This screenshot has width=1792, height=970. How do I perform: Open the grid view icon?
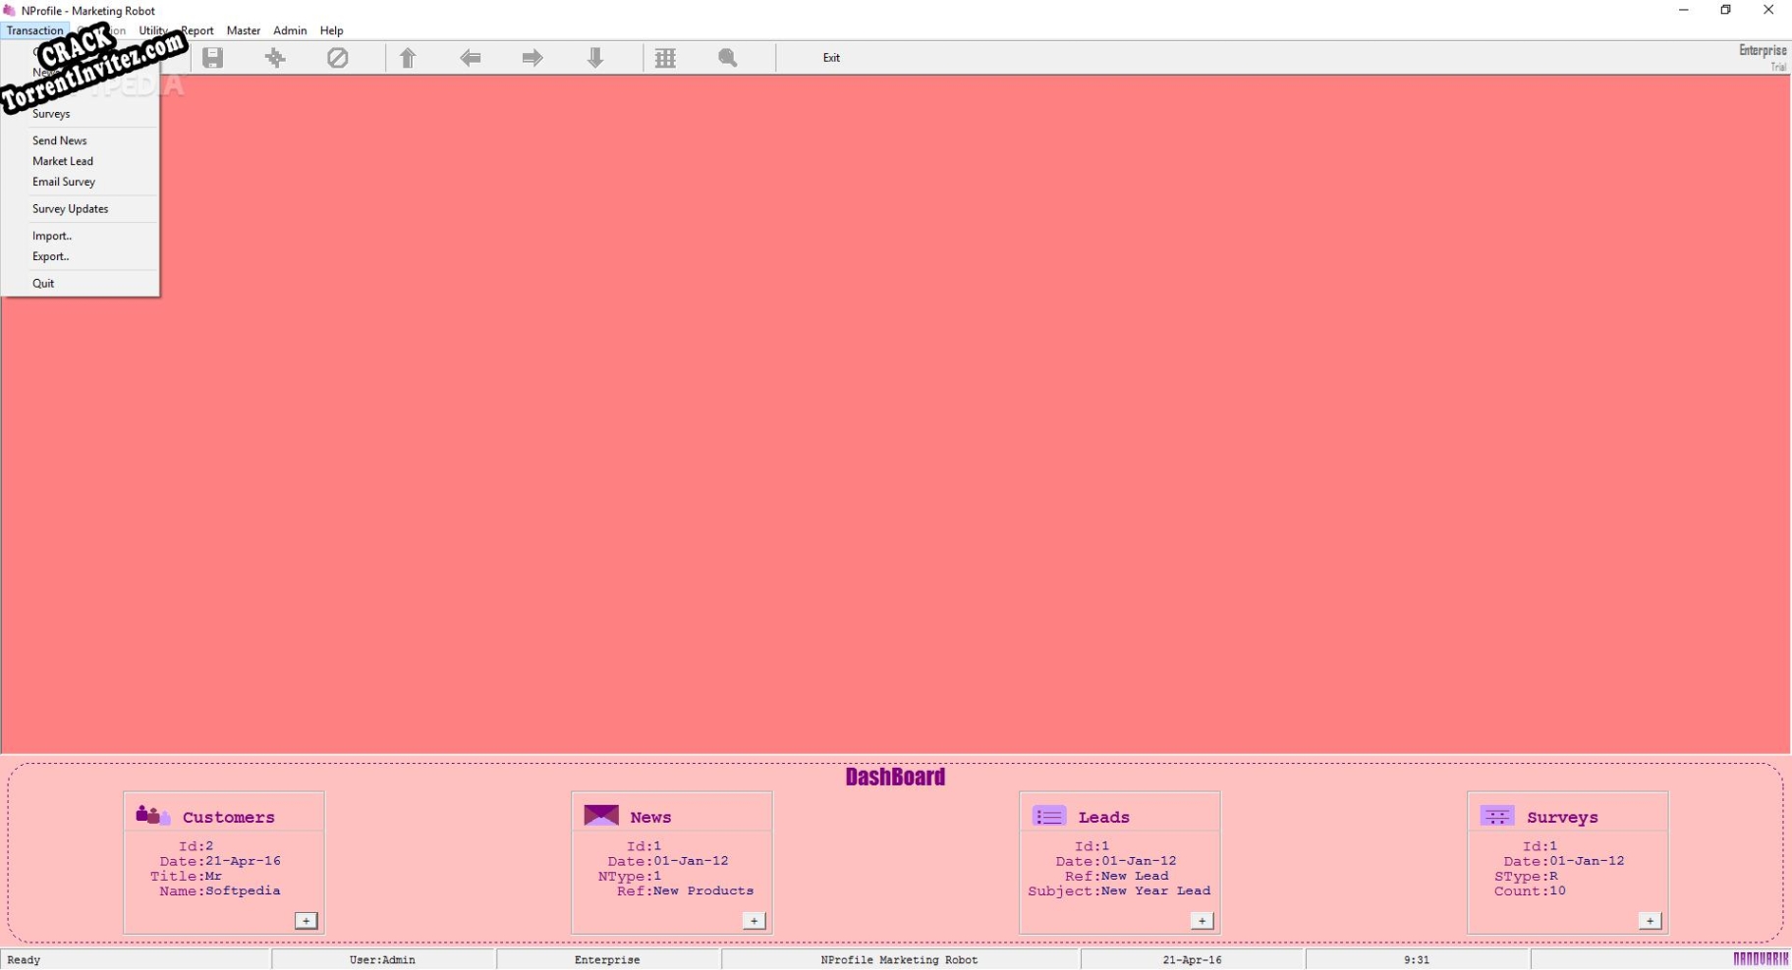[665, 58]
